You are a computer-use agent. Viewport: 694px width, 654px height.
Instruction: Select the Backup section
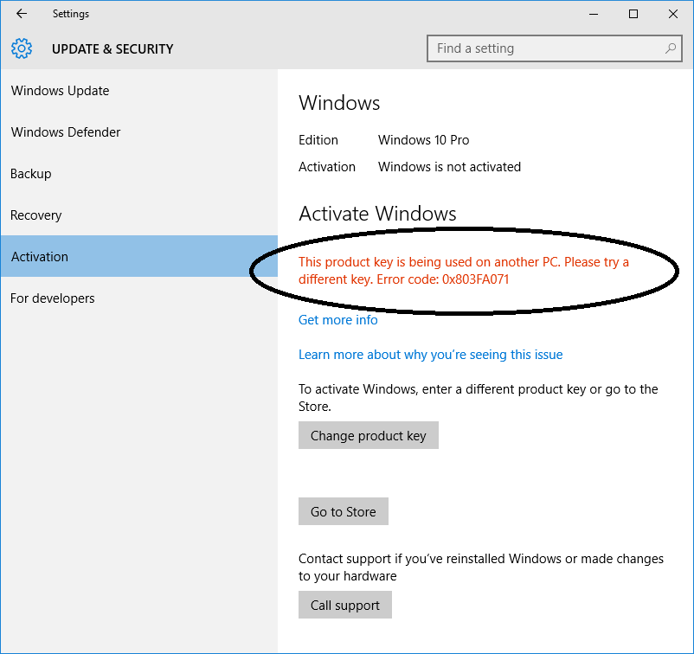pyautogui.click(x=30, y=173)
